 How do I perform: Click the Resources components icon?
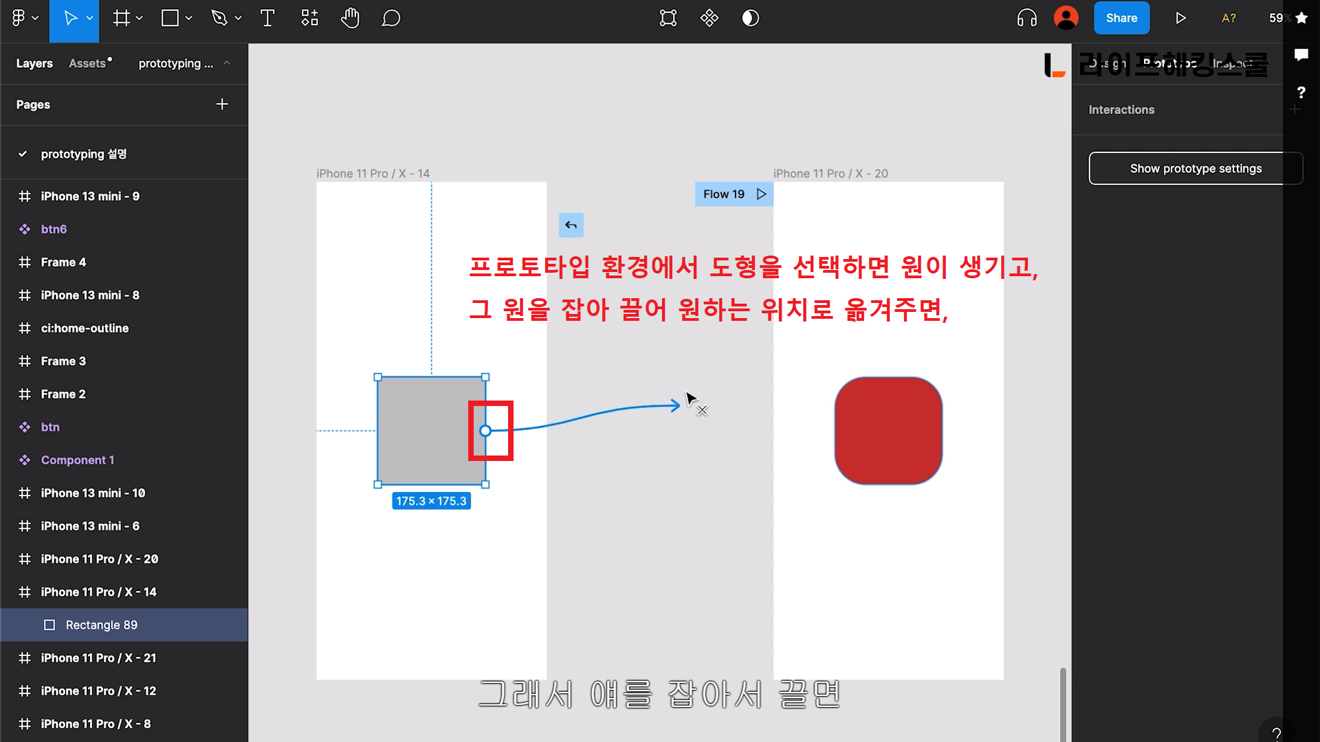click(x=309, y=19)
